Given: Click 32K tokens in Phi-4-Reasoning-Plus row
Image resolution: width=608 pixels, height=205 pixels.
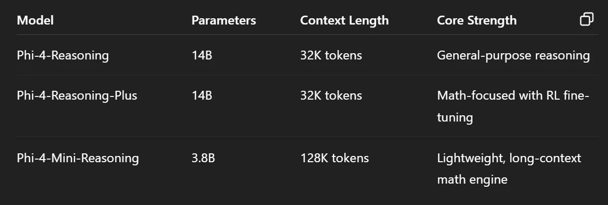Looking at the screenshot, I should 331,95.
